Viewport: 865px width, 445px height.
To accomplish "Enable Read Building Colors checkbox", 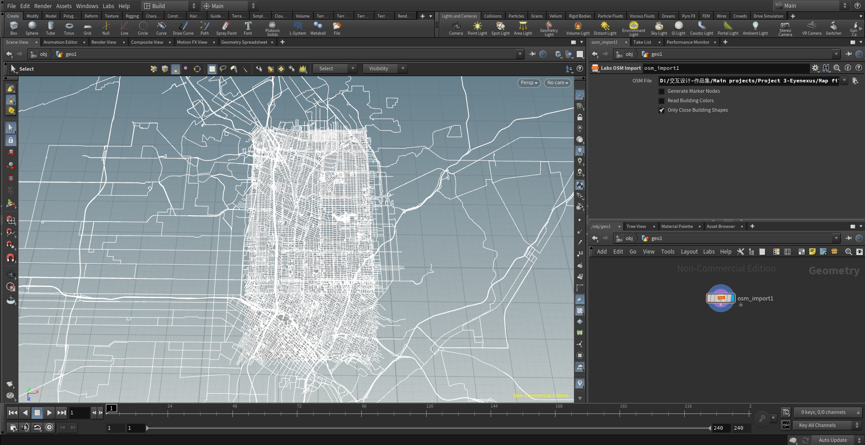I will [x=662, y=101].
